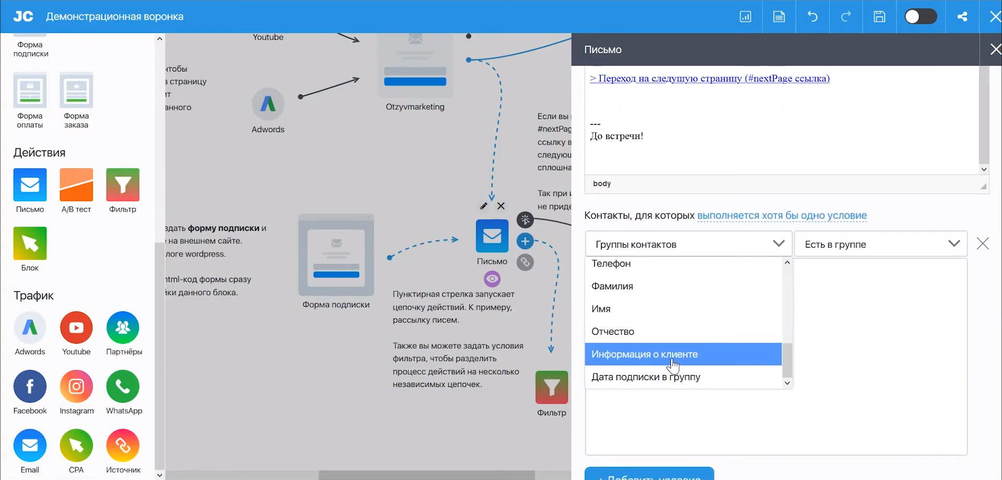This screenshot has width=1002, height=480.
Task: Click the JC logo
Action: click(x=23, y=17)
